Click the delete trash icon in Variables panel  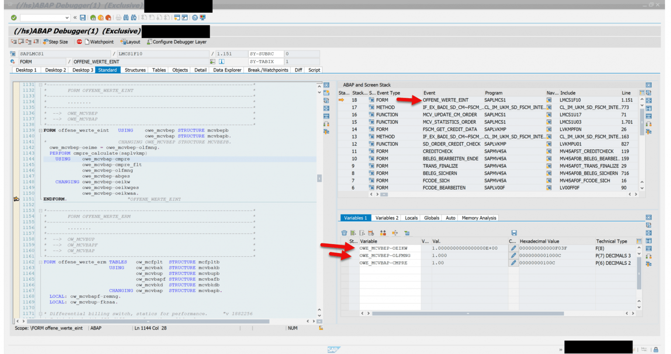(x=344, y=233)
